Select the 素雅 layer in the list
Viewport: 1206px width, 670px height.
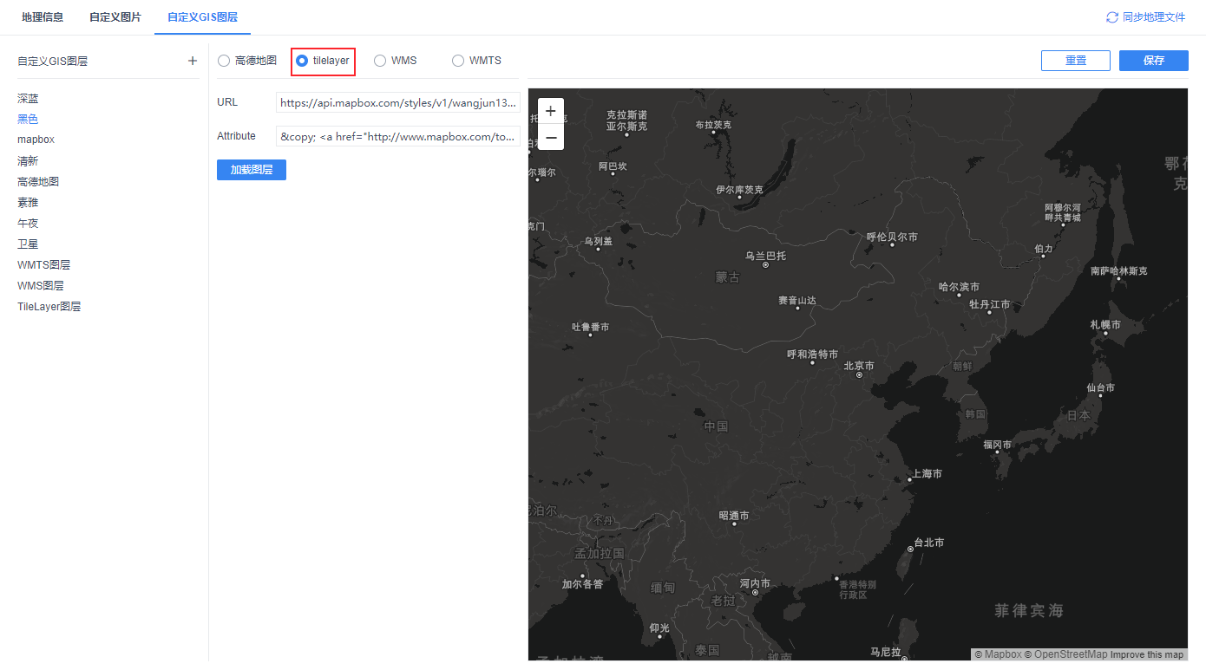(28, 203)
